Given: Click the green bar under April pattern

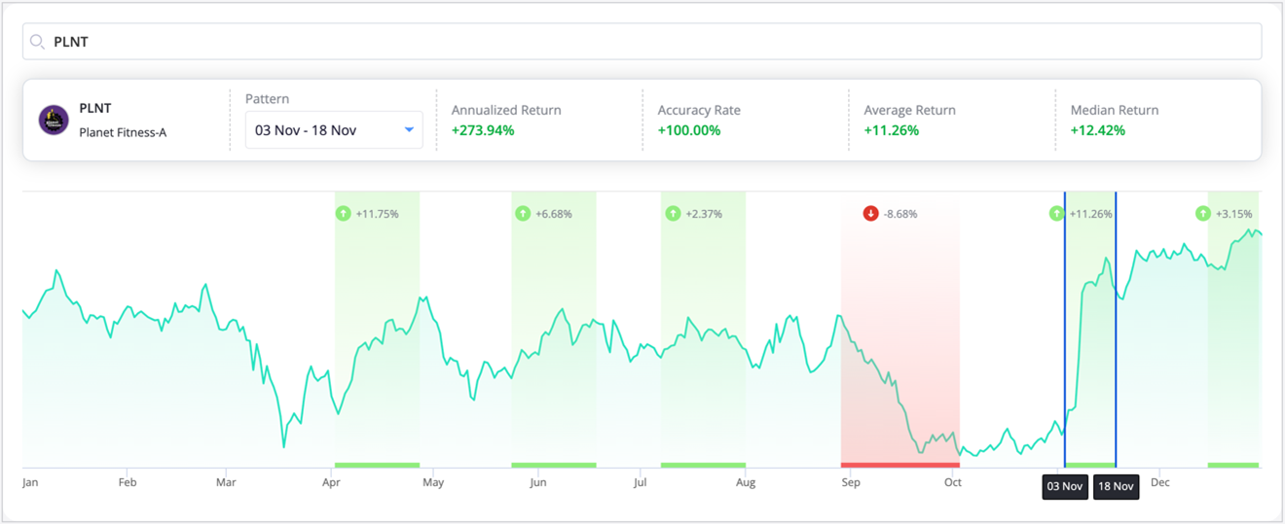Looking at the screenshot, I should pos(377,465).
